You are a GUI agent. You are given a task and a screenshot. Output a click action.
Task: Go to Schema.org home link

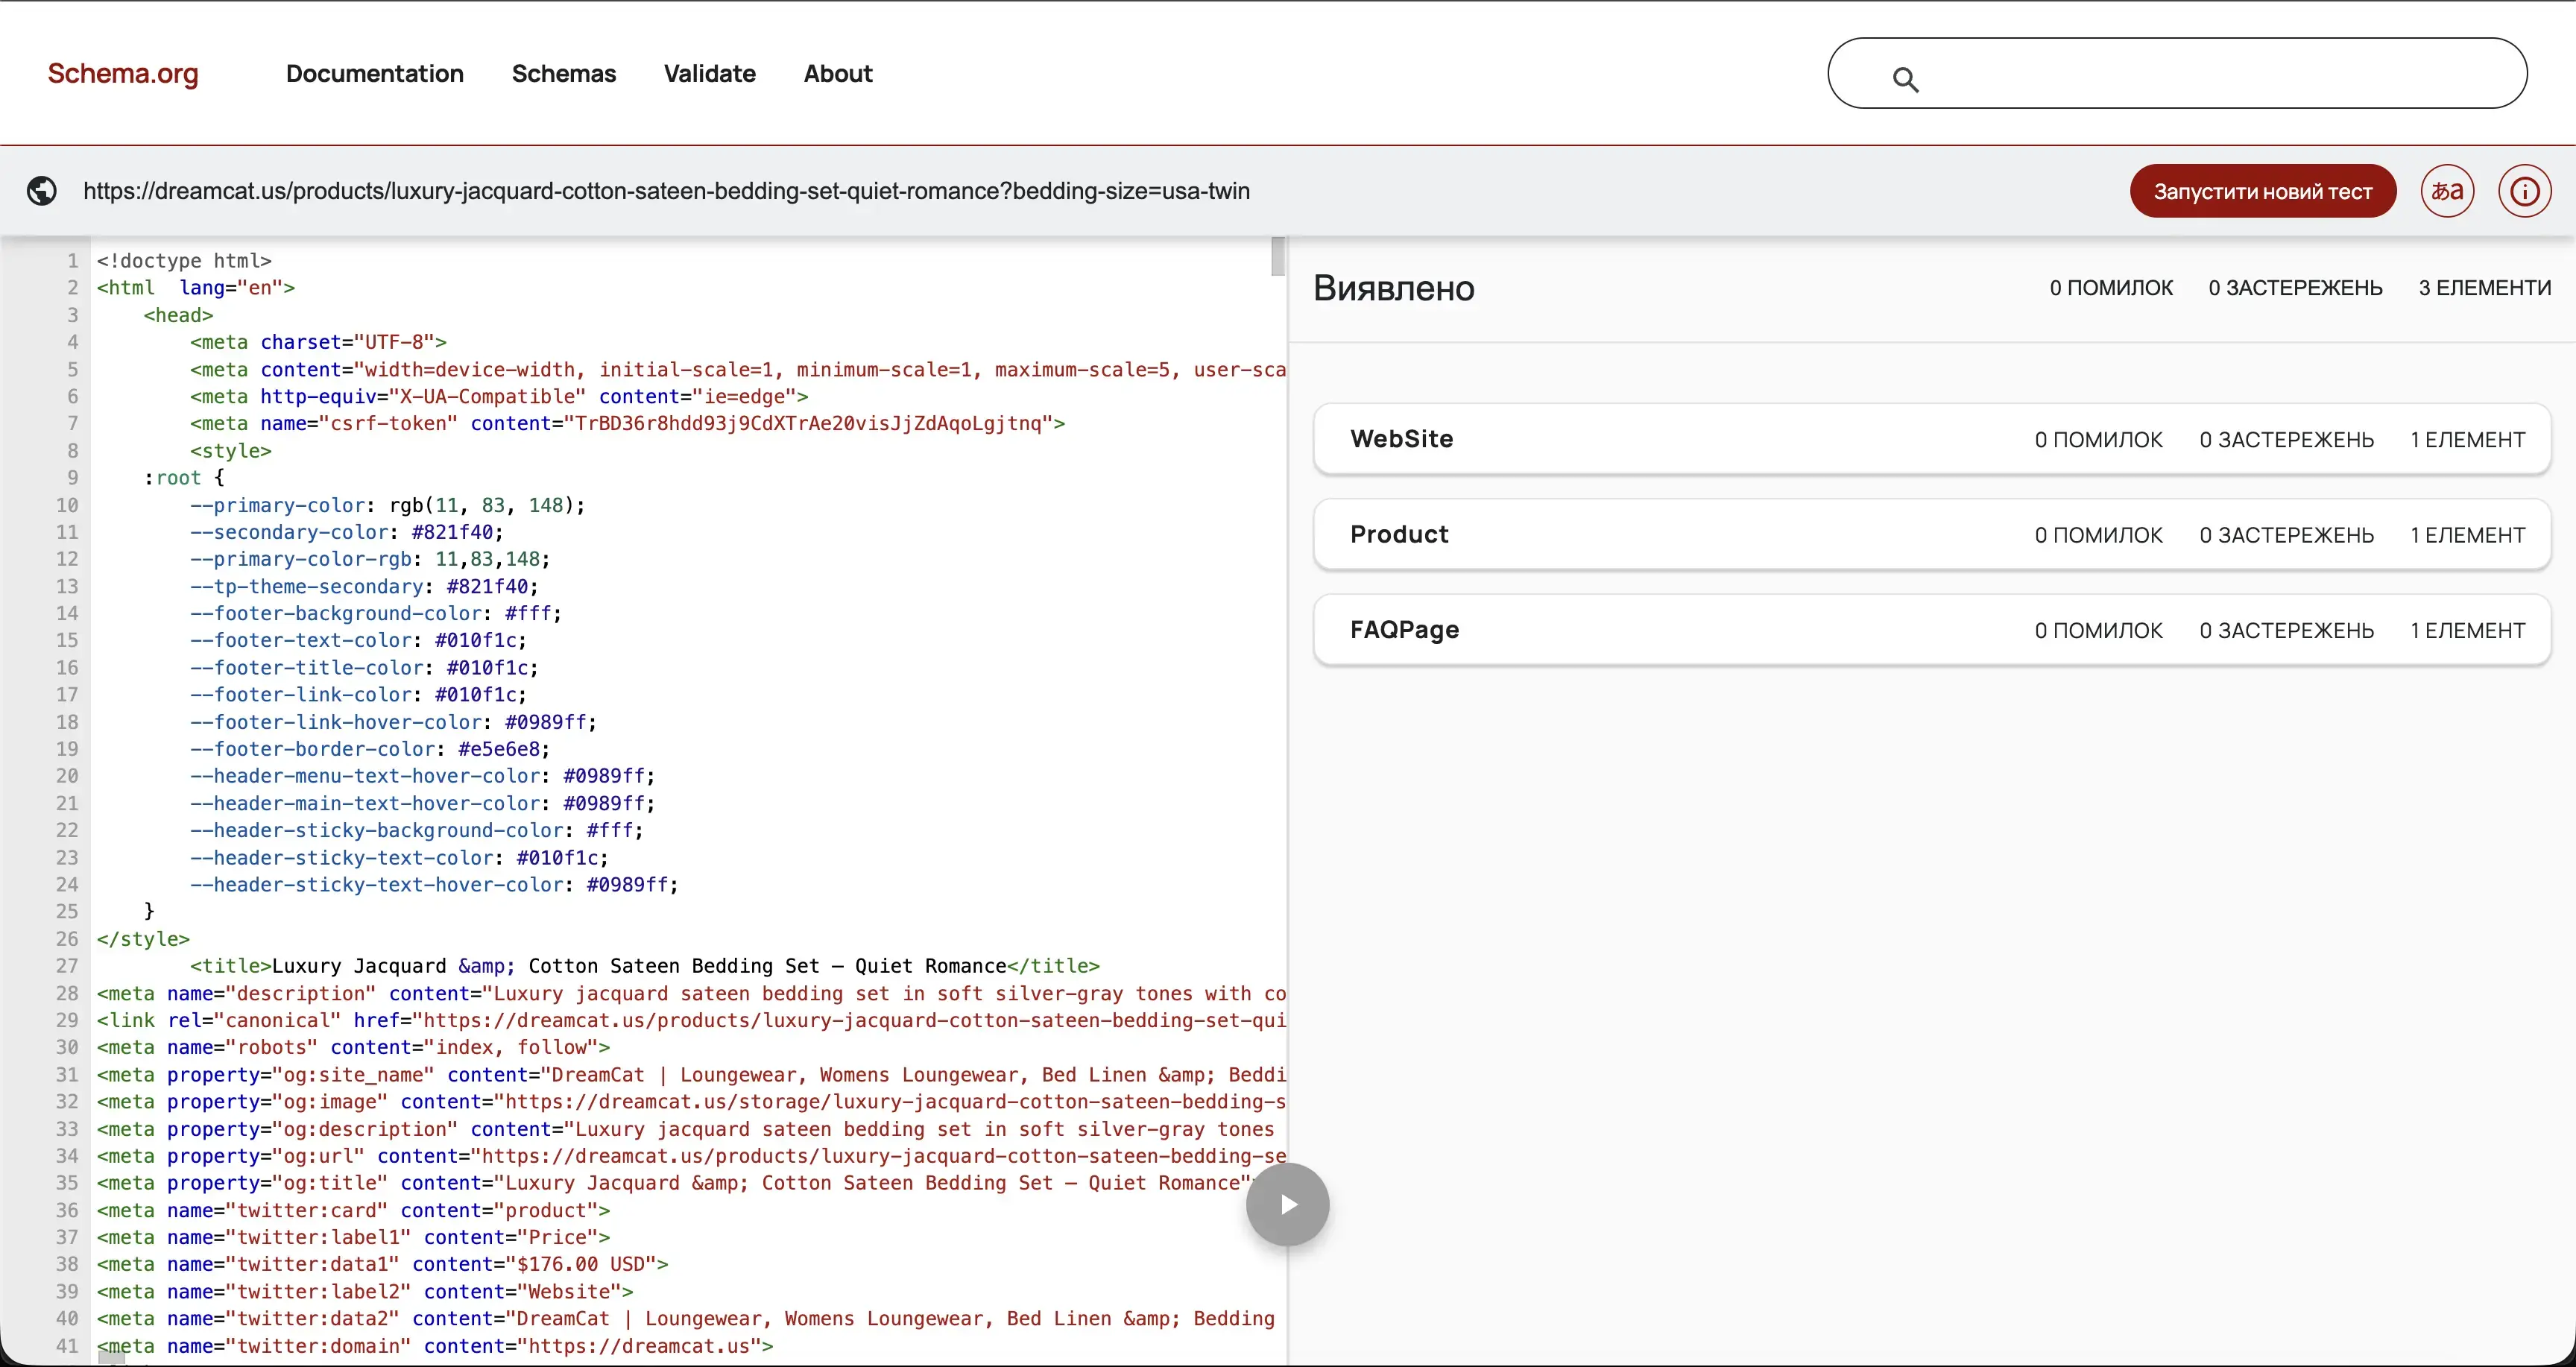click(x=123, y=74)
